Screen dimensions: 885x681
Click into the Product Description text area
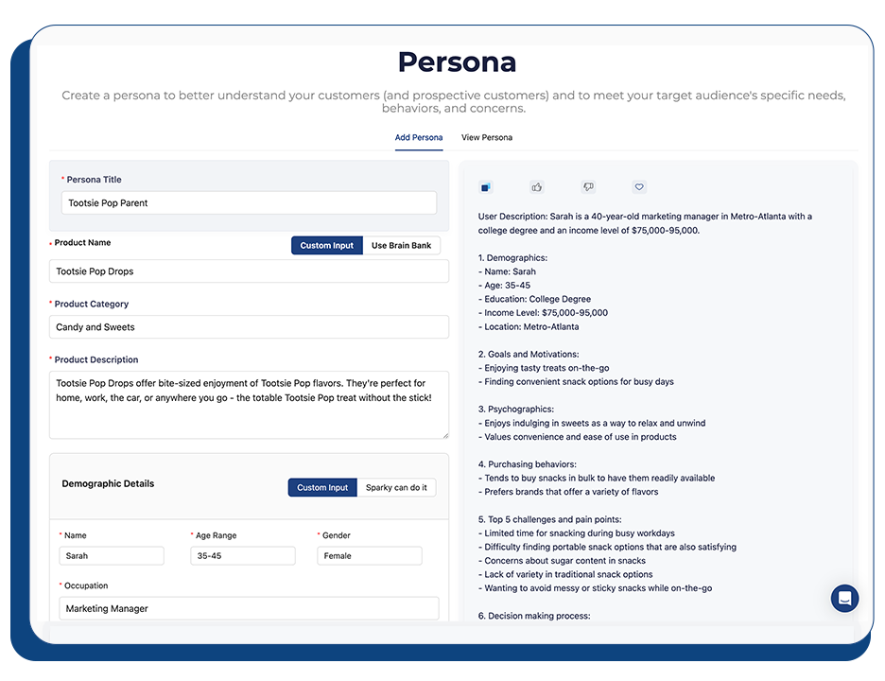[x=249, y=405]
